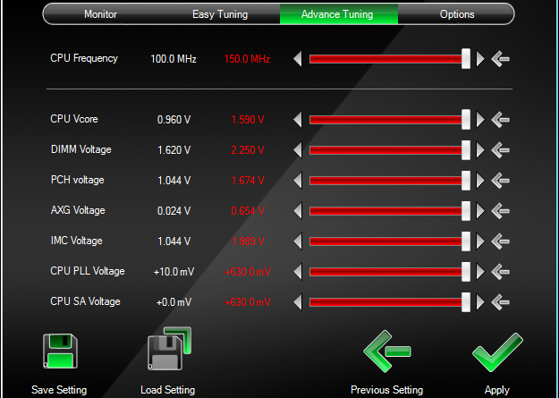Screen dimensions: 559x398
Task: Decrease CPU Frequency with left arrow
Action: [x=298, y=59]
